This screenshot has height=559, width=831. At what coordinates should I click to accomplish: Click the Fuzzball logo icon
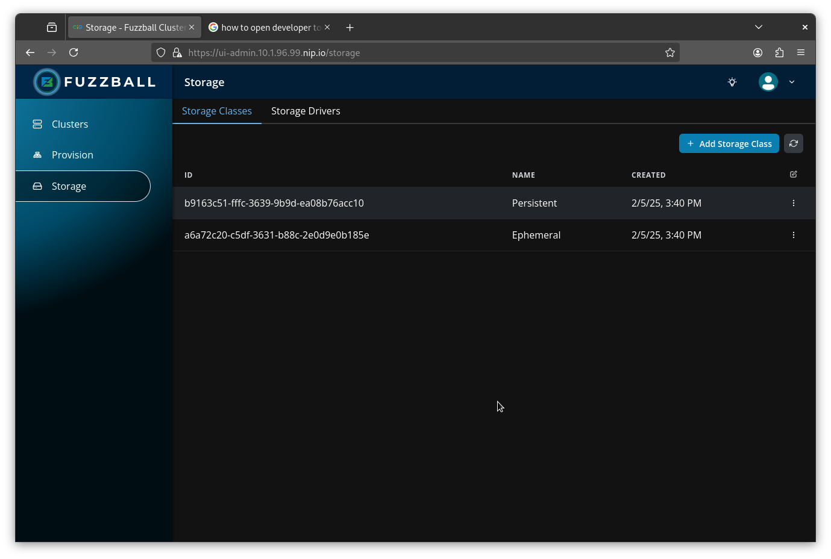pyautogui.click(x=47, y=82)
